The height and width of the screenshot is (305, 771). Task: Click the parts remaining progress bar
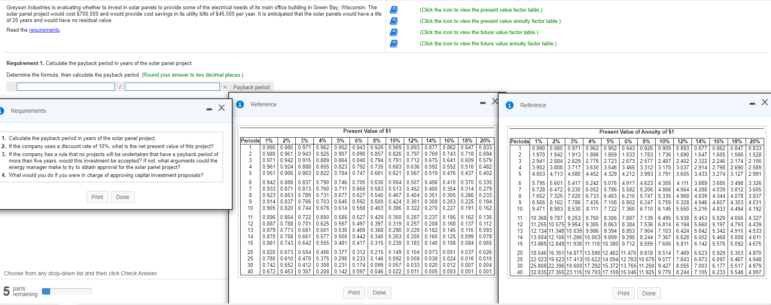click(67, 291)
